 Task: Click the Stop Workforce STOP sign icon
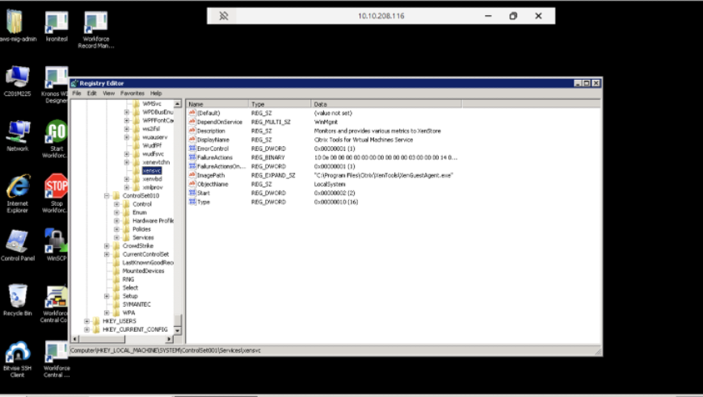57,186
